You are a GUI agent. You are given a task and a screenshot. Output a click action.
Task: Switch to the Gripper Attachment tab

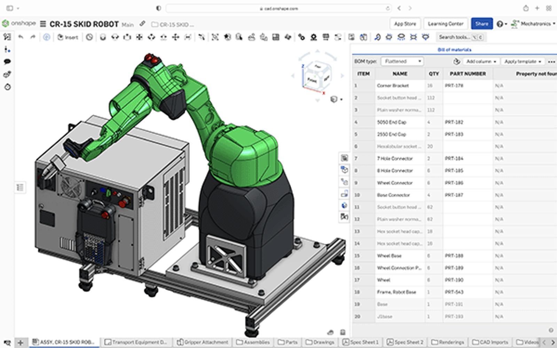203,342
